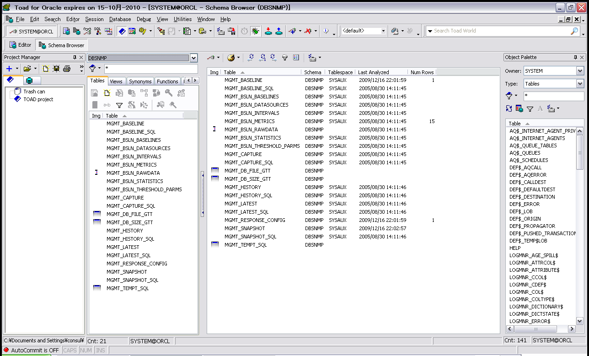
Task: Click the printer icon in Project Manager
Action: (x=67, y=69)
